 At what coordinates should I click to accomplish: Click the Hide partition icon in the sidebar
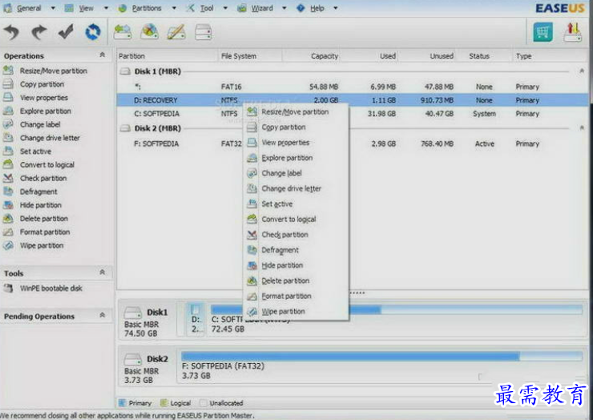pyautogui.click(x=8, y=205)
